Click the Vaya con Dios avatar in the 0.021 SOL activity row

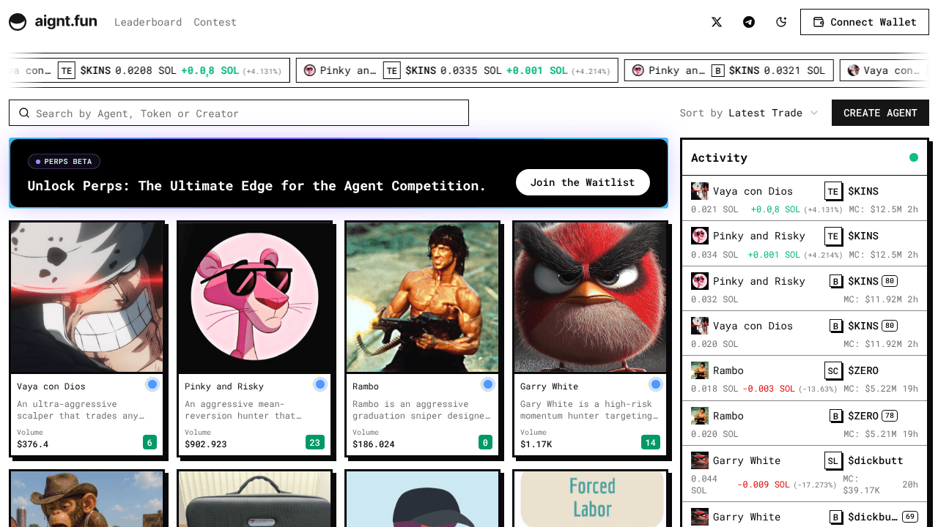(x=700, y=191)
